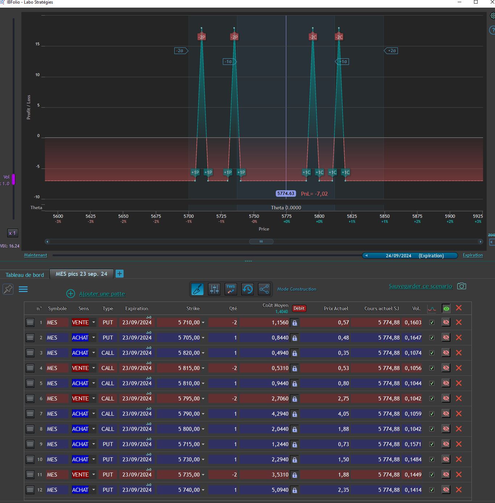Open the Sens dropdown for row 2 ACHAT
Viewport: 495px width, 503px height.
coord(93,337)
